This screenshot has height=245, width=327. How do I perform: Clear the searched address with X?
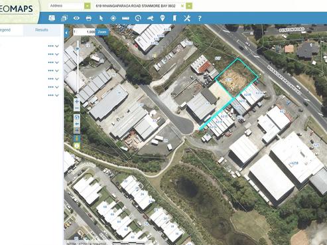point(182,6)
